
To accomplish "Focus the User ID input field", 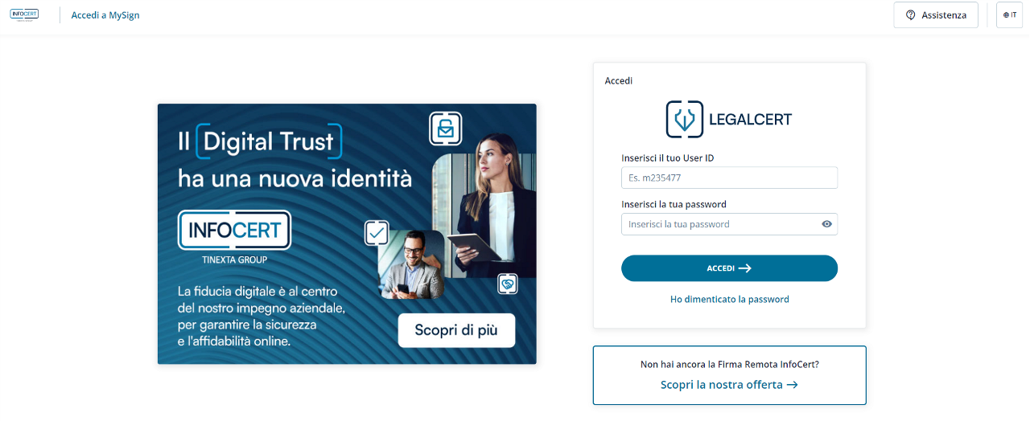I will click(729, 178).
